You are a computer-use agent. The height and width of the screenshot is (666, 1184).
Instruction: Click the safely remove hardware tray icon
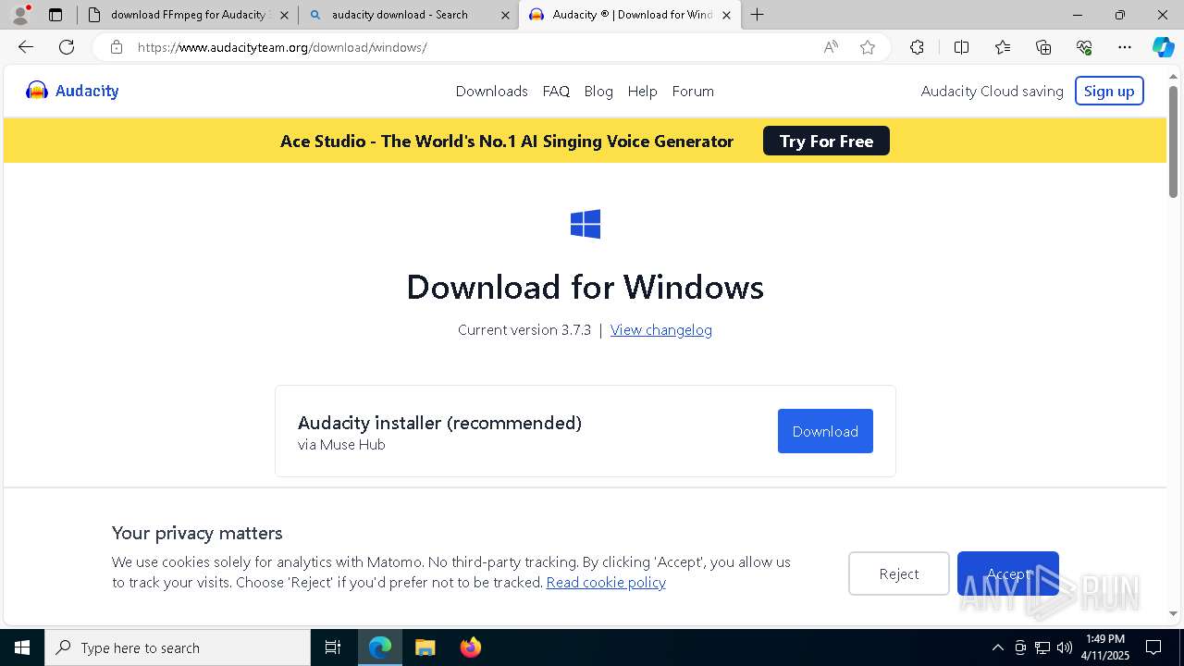point(1020,647)
